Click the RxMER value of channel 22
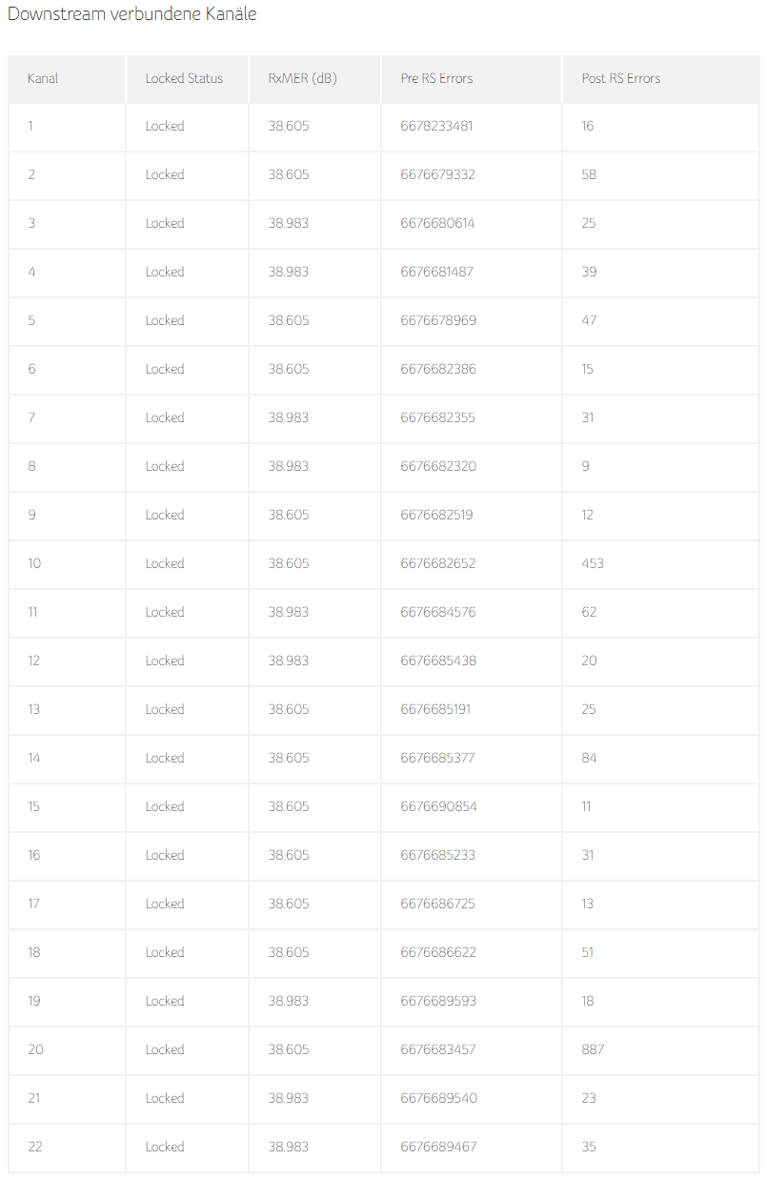766x1180 pixels. (289, 1147)
